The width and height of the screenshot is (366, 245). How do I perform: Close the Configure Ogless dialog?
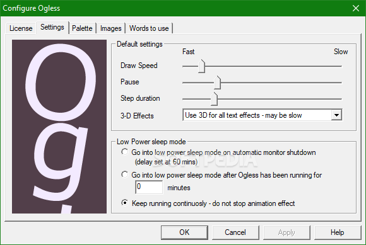point(356,8)
